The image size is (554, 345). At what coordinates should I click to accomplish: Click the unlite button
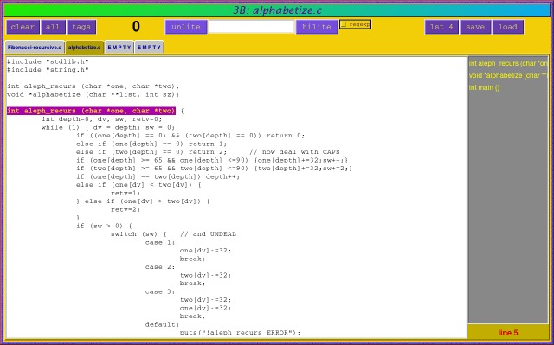point(186,27)
